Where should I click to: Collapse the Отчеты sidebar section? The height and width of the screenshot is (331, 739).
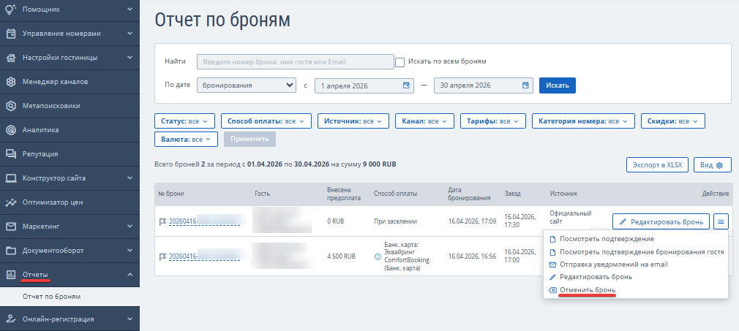click(70, 275)
